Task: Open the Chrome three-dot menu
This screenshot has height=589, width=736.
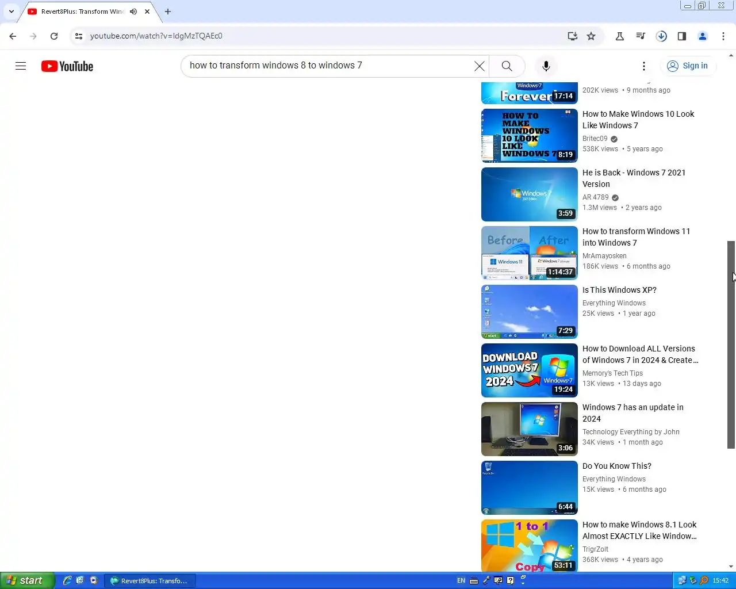Action: 723,36
